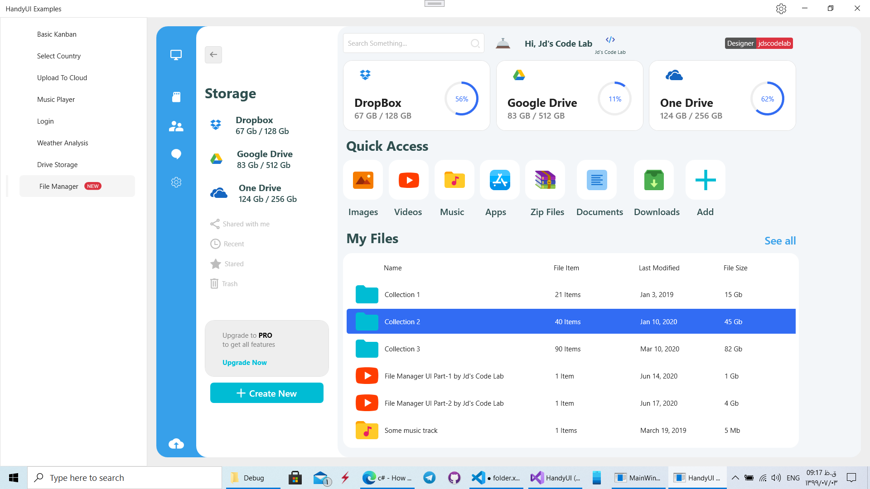The height and width of the screenshot is (489, 870).
Task: Click the Add plus quick access icon
Action: click(706, 180)
